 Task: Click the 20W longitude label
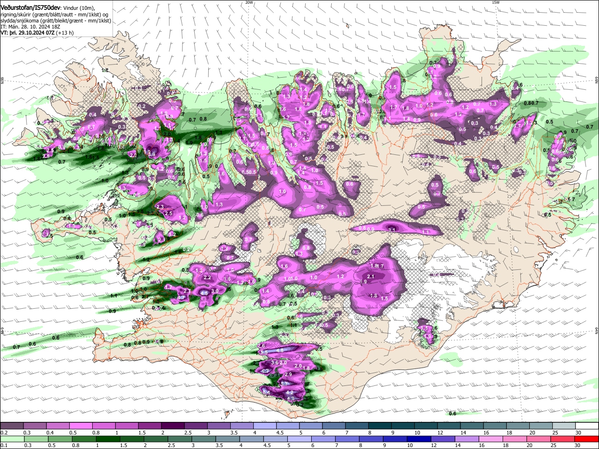(x=249, y=2)
